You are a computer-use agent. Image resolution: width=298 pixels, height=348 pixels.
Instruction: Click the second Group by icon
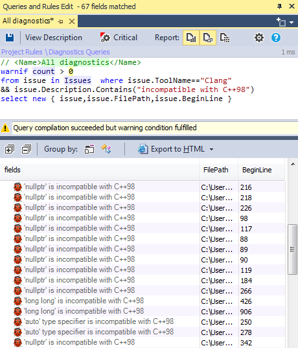click(x=106, y=149)
